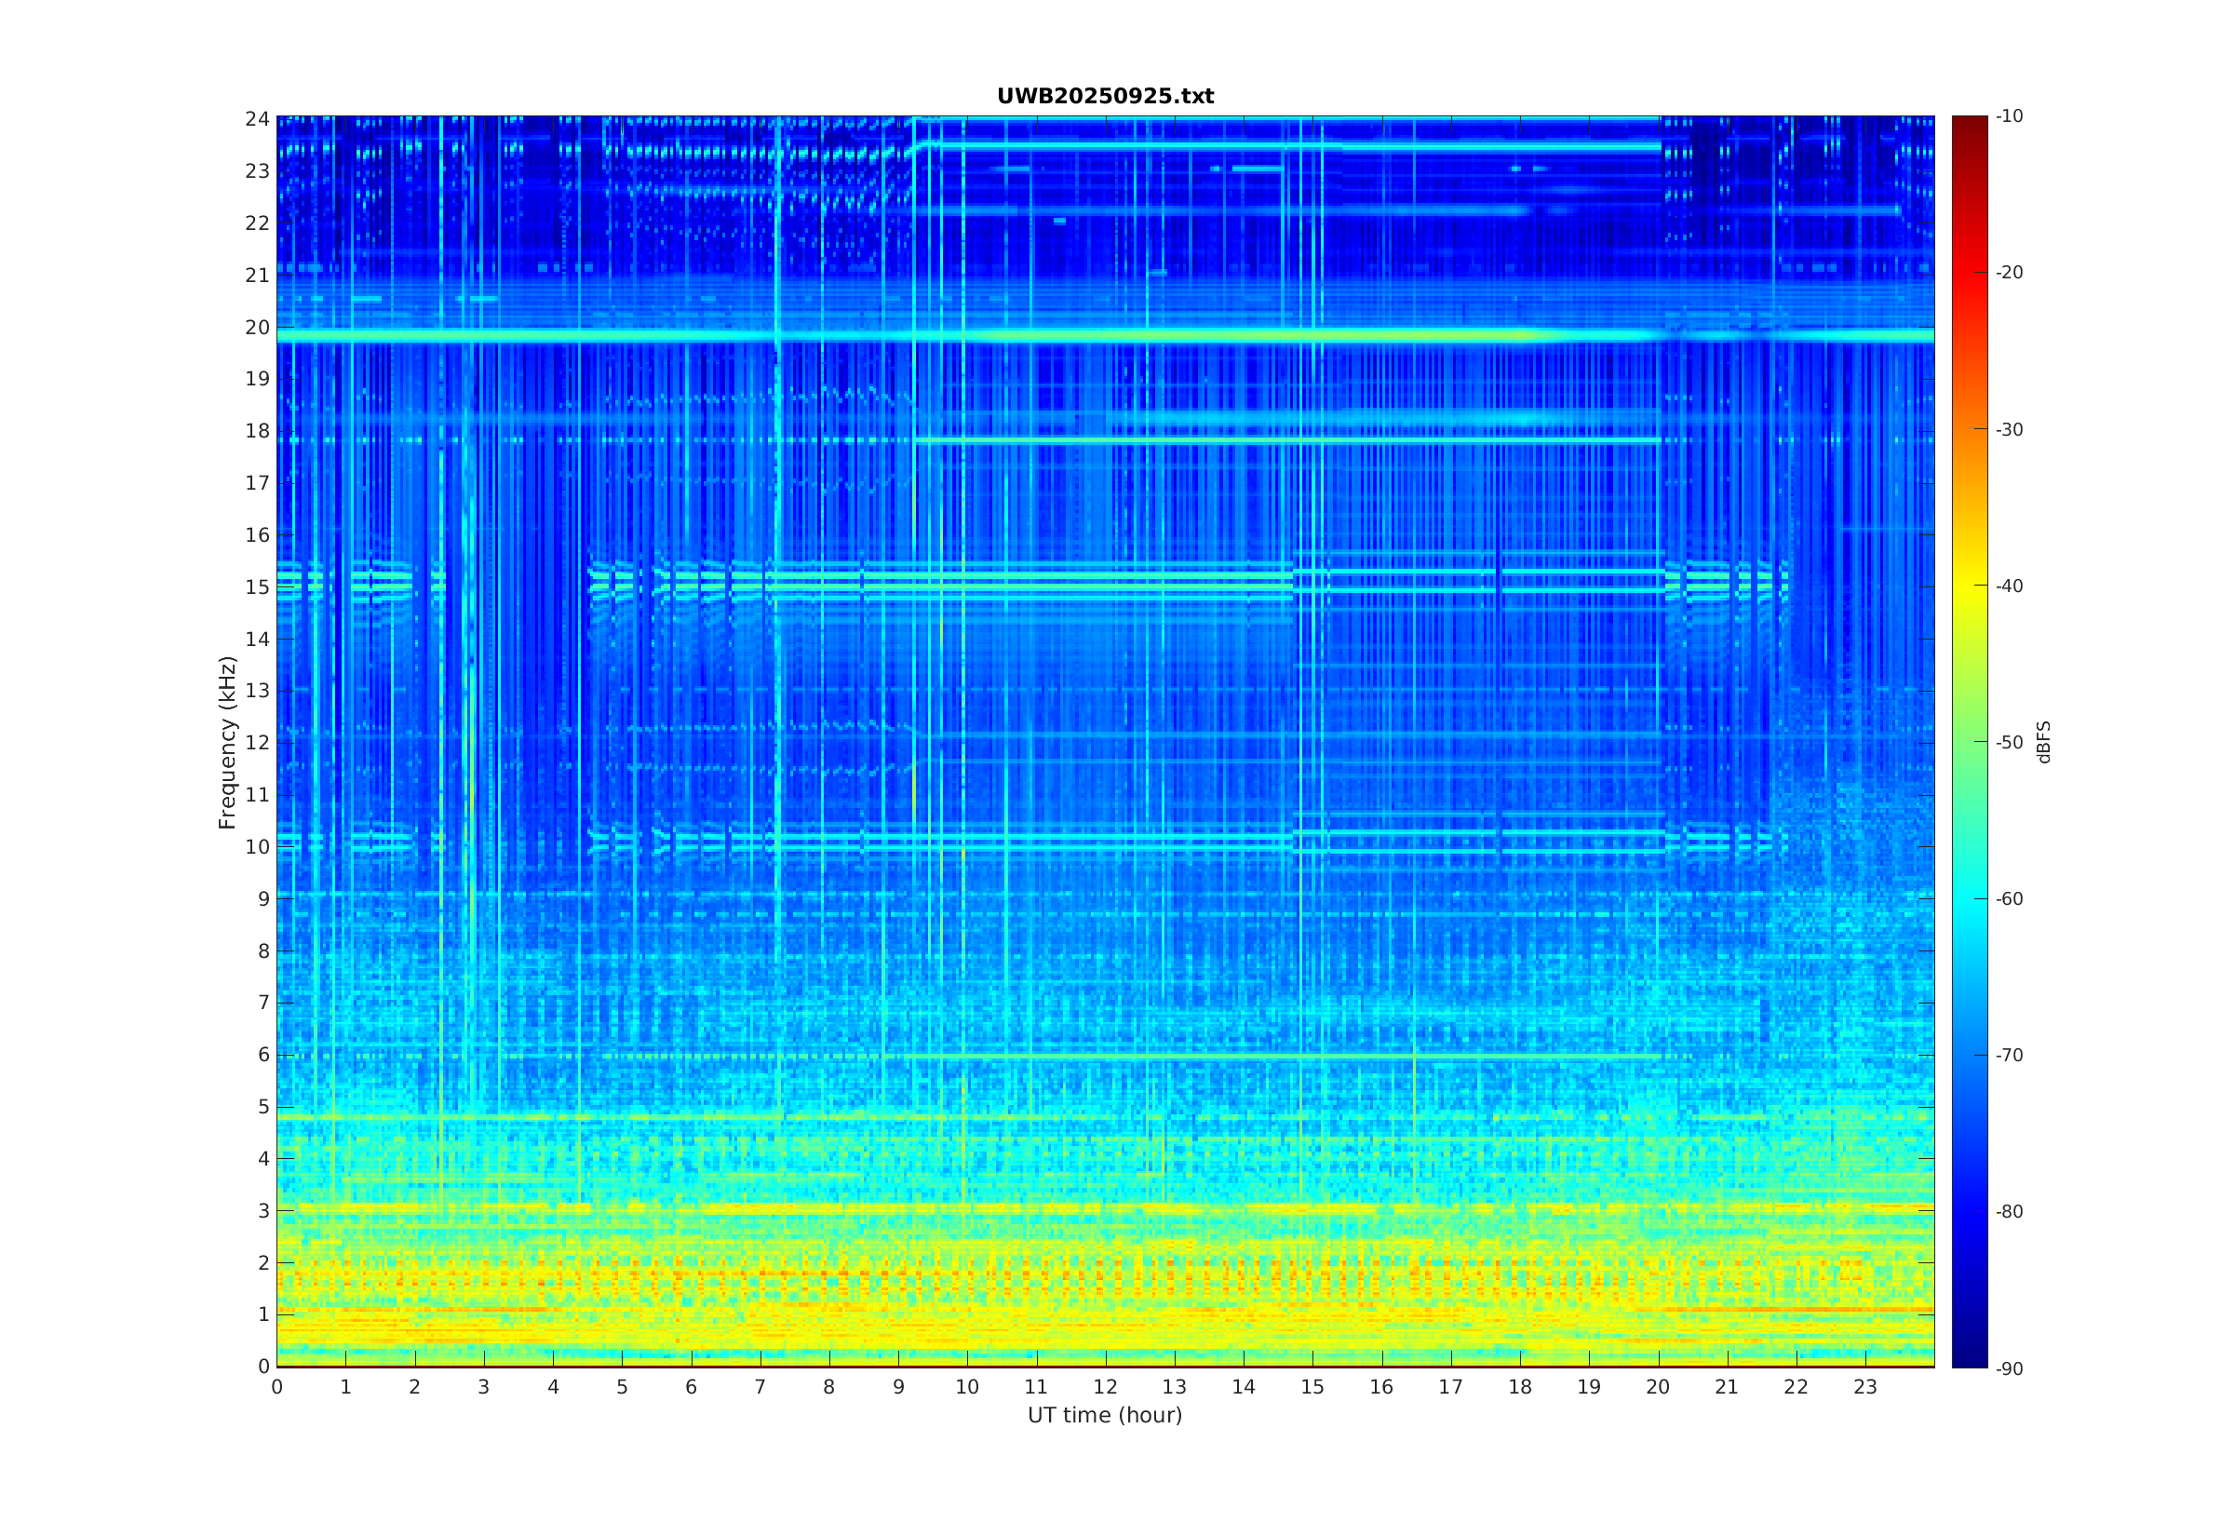
Task: Click the 18 tick on UT time axis
Action: (1519, 1387)
